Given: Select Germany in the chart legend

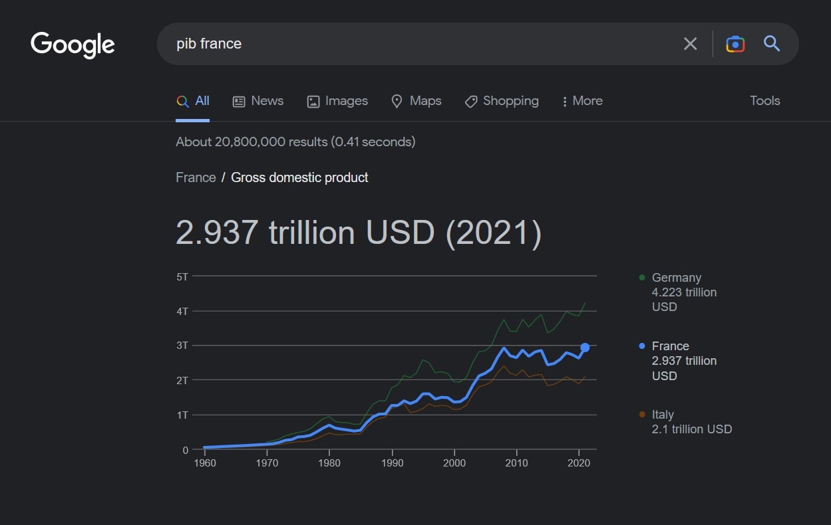Looking at the screenshot, I should 676,278.
